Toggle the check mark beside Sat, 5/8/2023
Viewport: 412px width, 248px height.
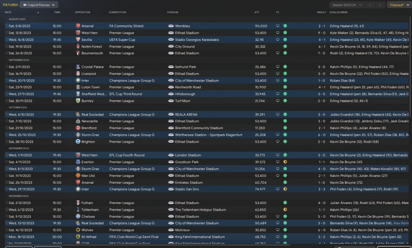tap(7, 26)
